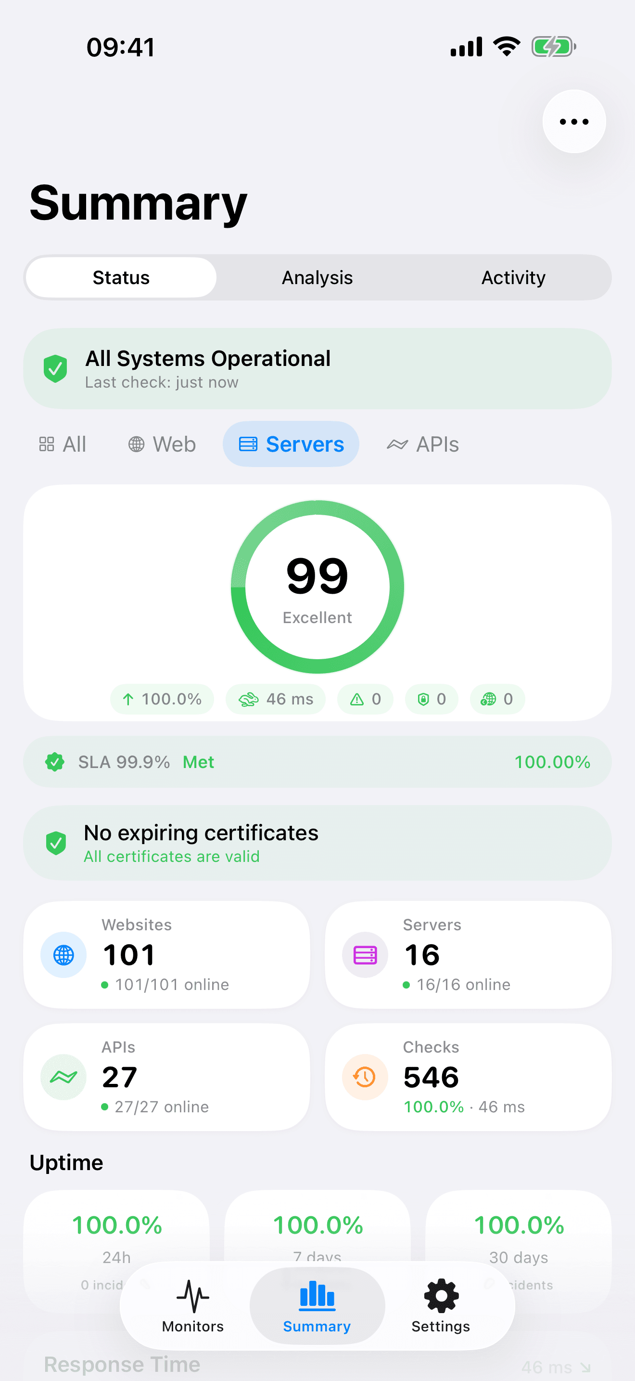Tap the 100.0% uptime arrow badge
Viewport: 635px width, 1381px height.
(162, 699)
